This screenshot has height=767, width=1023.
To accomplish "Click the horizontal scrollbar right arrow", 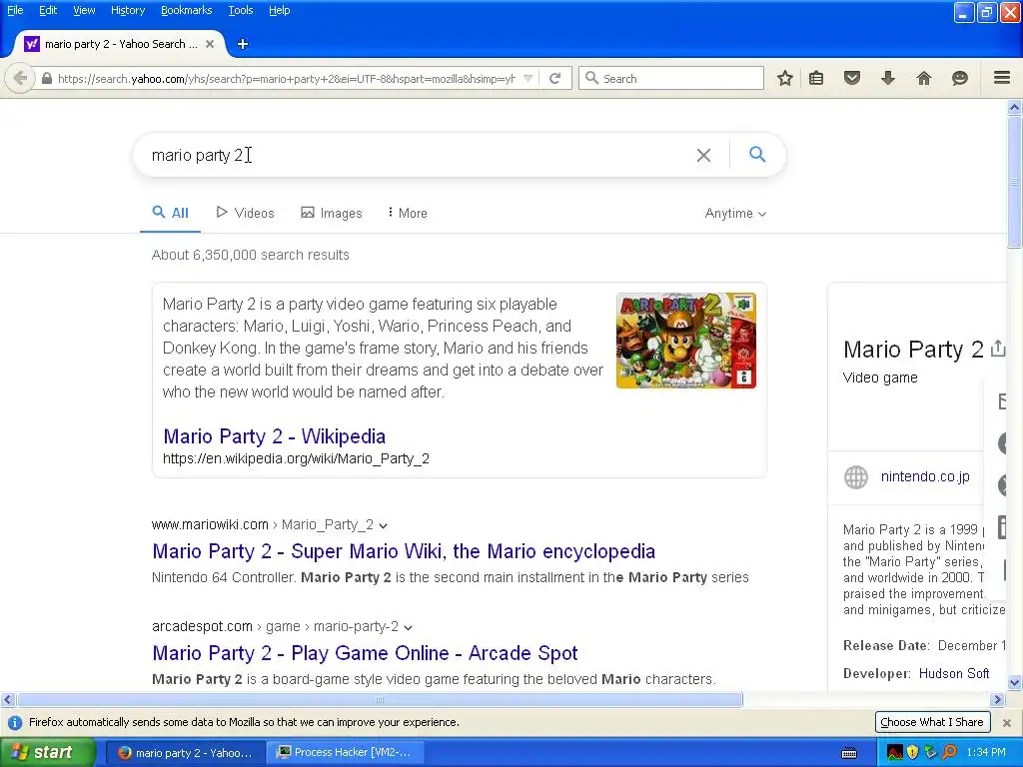I will (997, 700).
